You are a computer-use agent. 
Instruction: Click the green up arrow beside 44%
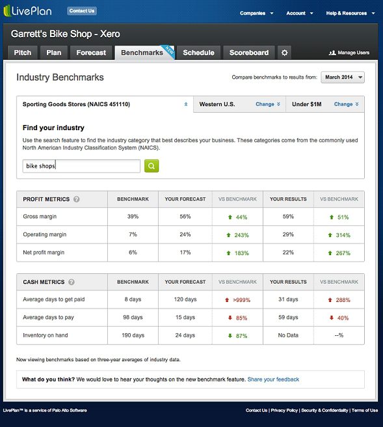coord(230,217)
